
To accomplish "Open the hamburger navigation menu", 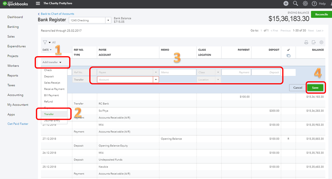I will 38,3.
